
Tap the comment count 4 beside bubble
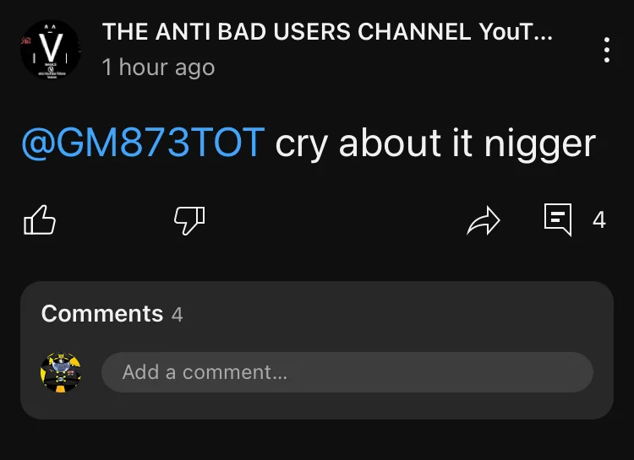coord(598,220)
